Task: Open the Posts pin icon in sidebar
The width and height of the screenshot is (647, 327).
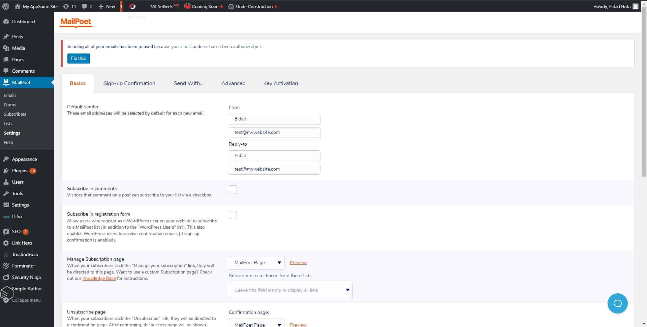Action: pos(6,37)
